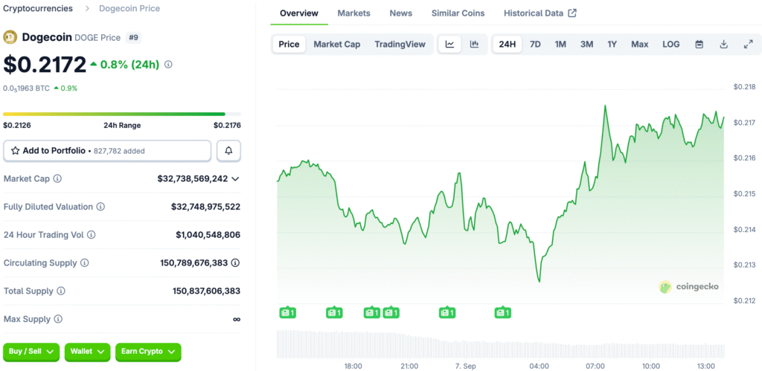Image resolution: width=762 pixels, height=371 pixels.
Task: Click the last news marker on chart
Action: pos(503,313)
